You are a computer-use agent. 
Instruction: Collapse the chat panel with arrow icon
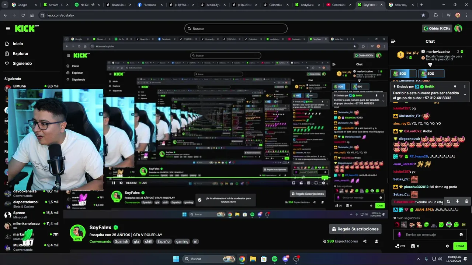pos(393,41)
